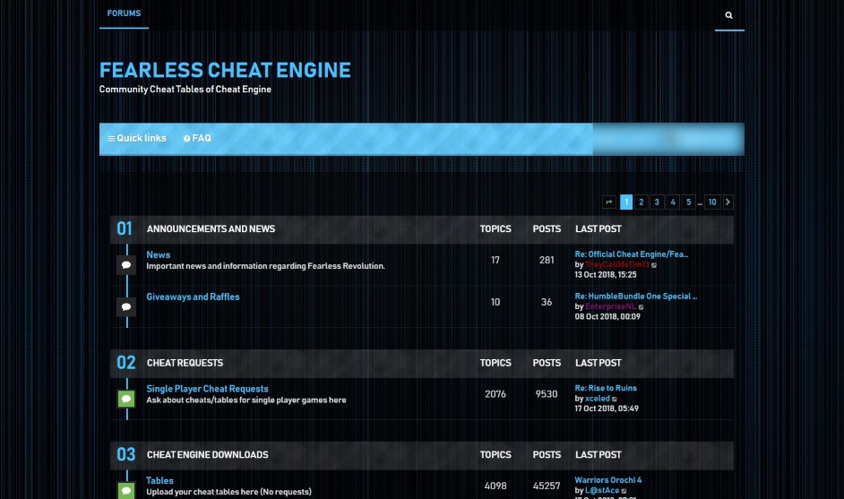Open the FAQ link
The height and width of the screenshot is (499, 844).
point(197,138)
